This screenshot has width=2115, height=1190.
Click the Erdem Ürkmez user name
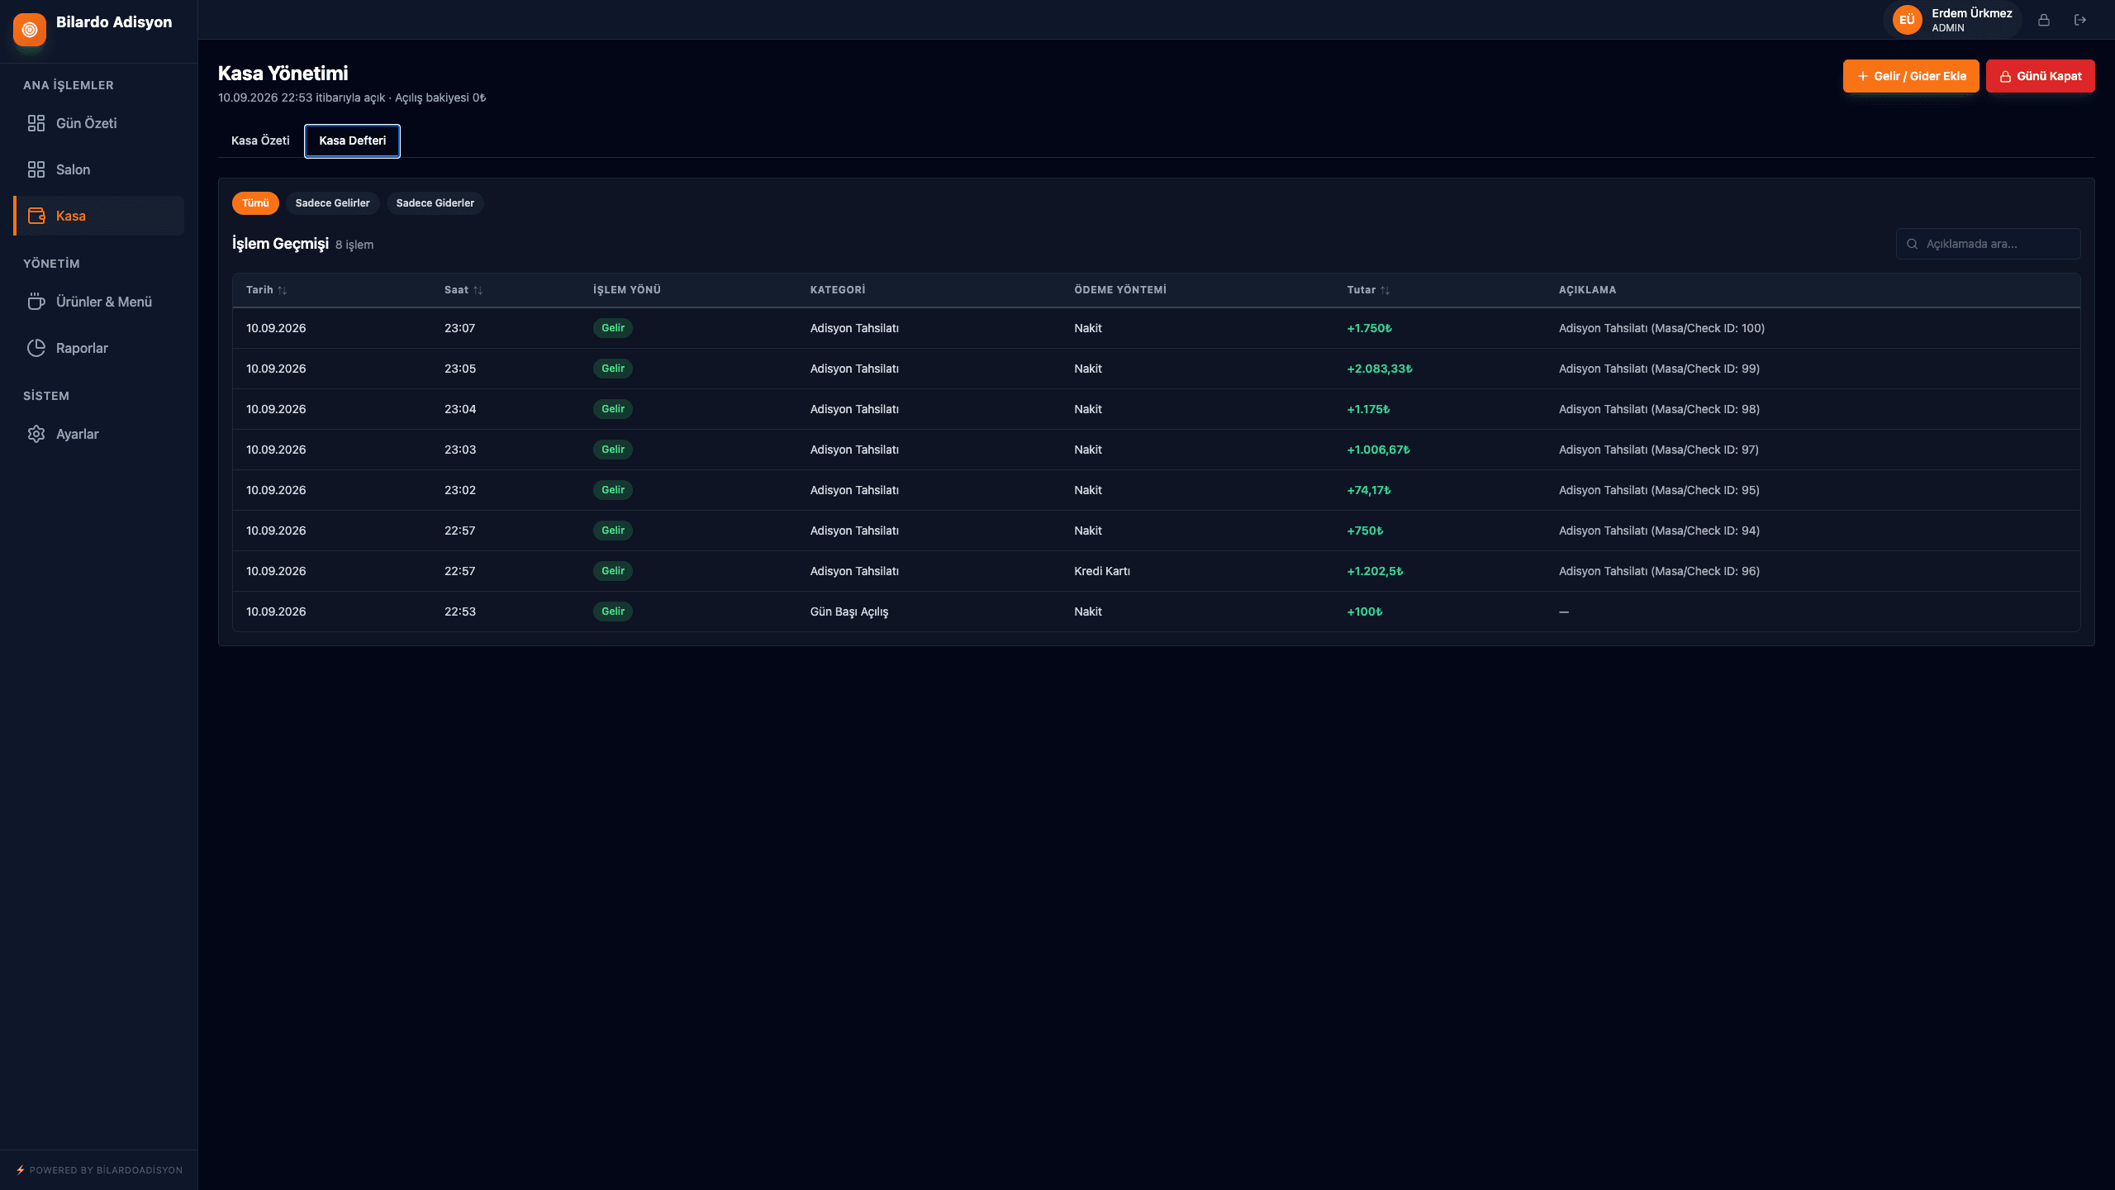coord(1971,13)
